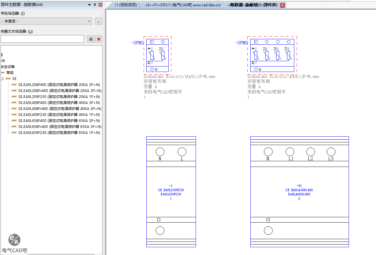376x255 pixels.
Task: Pin the parts master data panel
Action: click(x=95, y=5)
